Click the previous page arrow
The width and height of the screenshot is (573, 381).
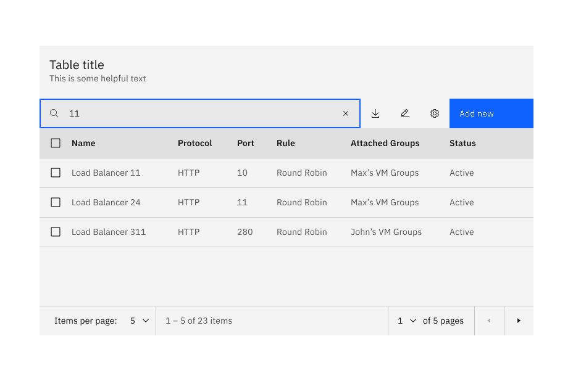pyautogui.click(x=489, y=321)
